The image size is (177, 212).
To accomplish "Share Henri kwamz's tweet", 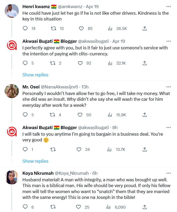I will (145, 28).
